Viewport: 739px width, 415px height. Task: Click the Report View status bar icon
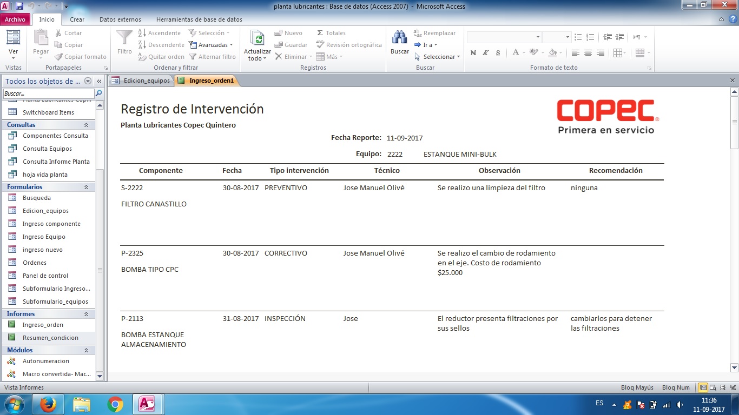click(x=703, y=387)
